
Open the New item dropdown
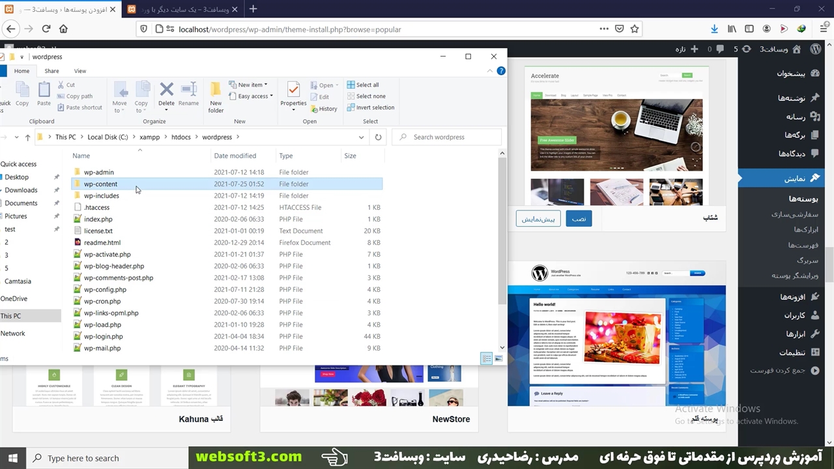coord(251,85)
